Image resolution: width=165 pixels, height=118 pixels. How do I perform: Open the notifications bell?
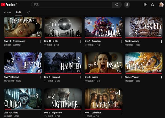(152, 5)
